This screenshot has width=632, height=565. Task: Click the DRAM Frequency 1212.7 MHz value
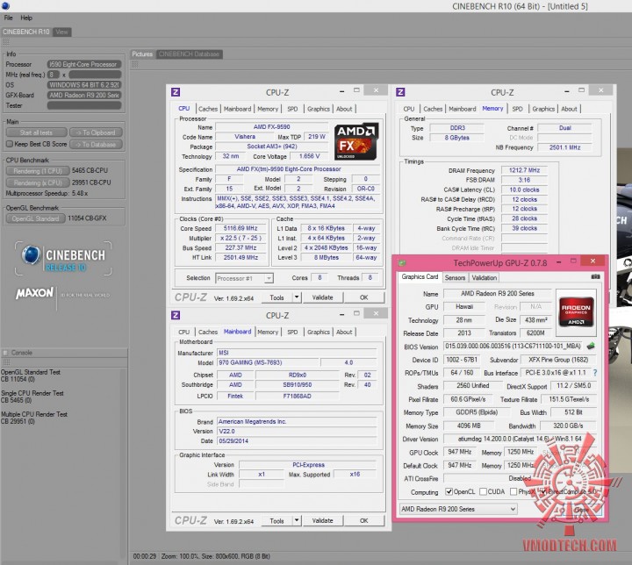524,170
